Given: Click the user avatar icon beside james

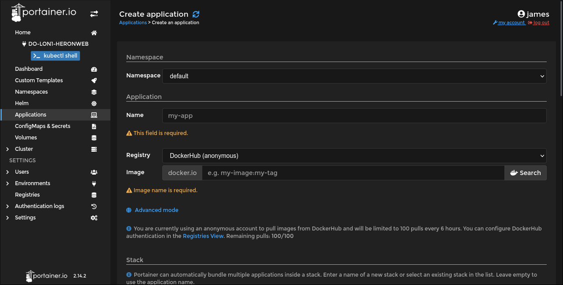Looking at the screenshot, I should [x=521, y=14].
